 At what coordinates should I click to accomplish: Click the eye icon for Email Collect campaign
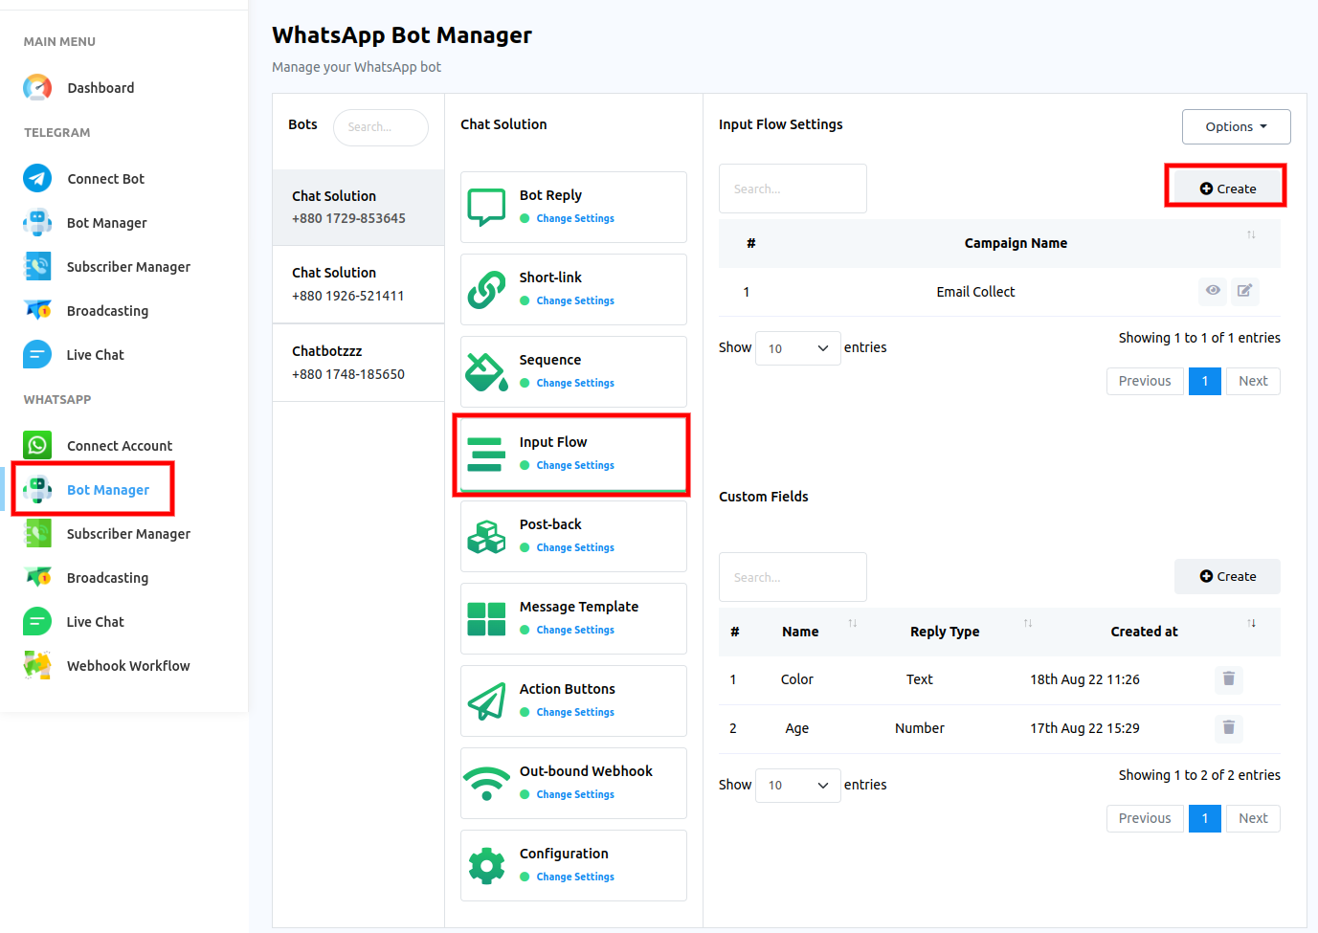click(x=1213, y=291)
